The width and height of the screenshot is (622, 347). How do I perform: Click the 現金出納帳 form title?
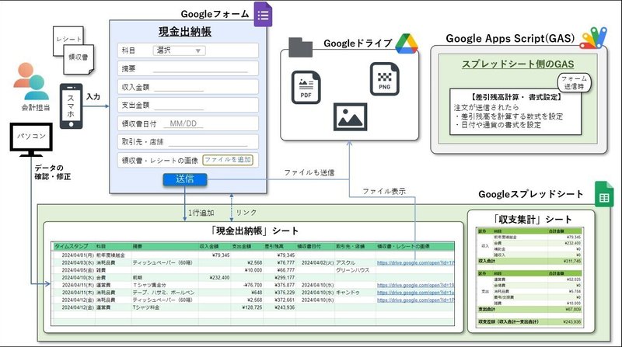point(185,32)
